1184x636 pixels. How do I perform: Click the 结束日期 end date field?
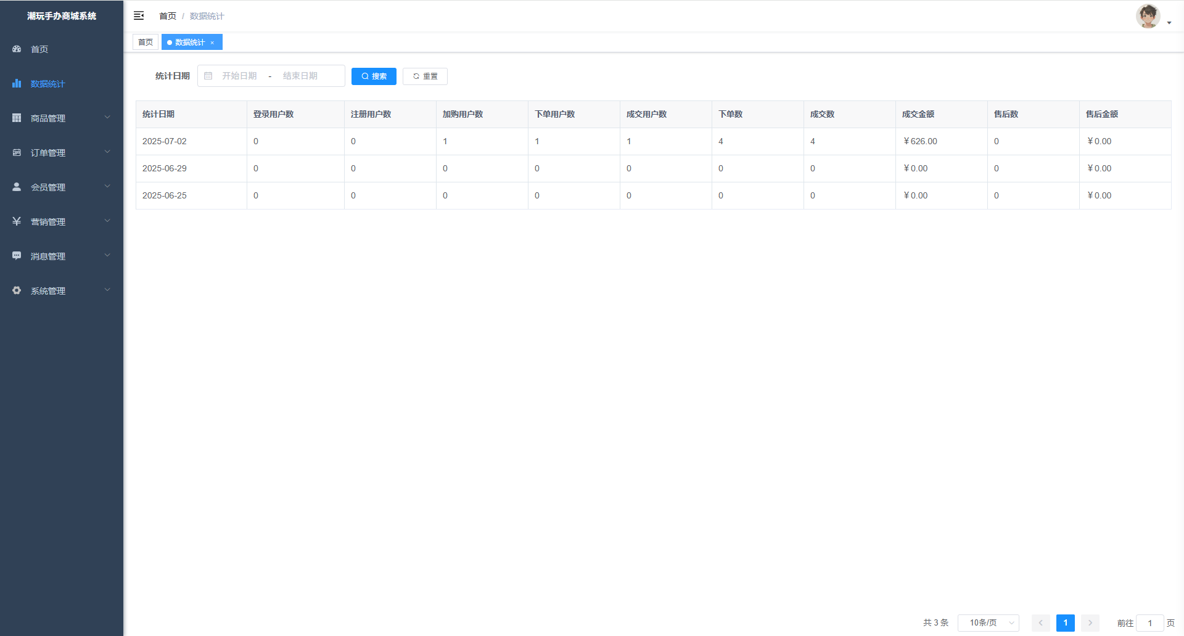pyautogui.click(x=300, y=76)
